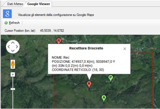Screen dimensions: 160x109
Task: Click the green Refresh icon
Action: 6,23
